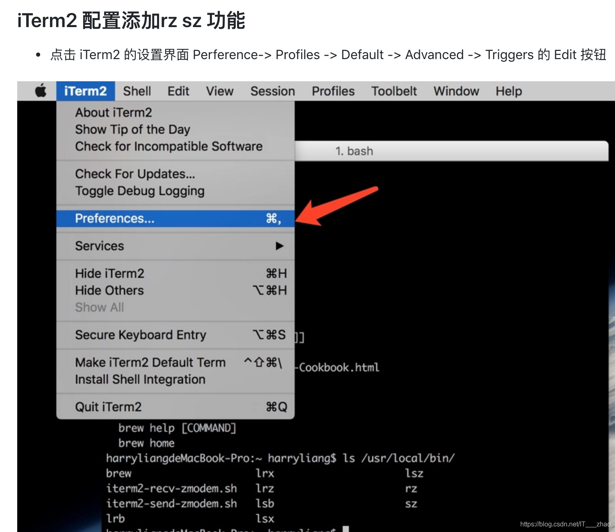Click the '-Cookbook.html' terminal text
Image resolution: width=615 pixels, height=532 pixels.
point(337,367)
